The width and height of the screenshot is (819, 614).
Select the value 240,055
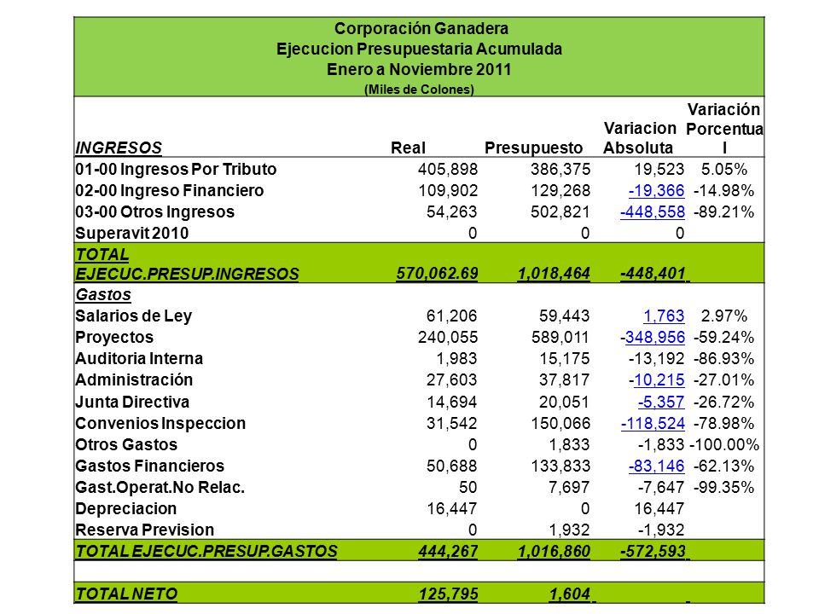[x=448, y=338]
